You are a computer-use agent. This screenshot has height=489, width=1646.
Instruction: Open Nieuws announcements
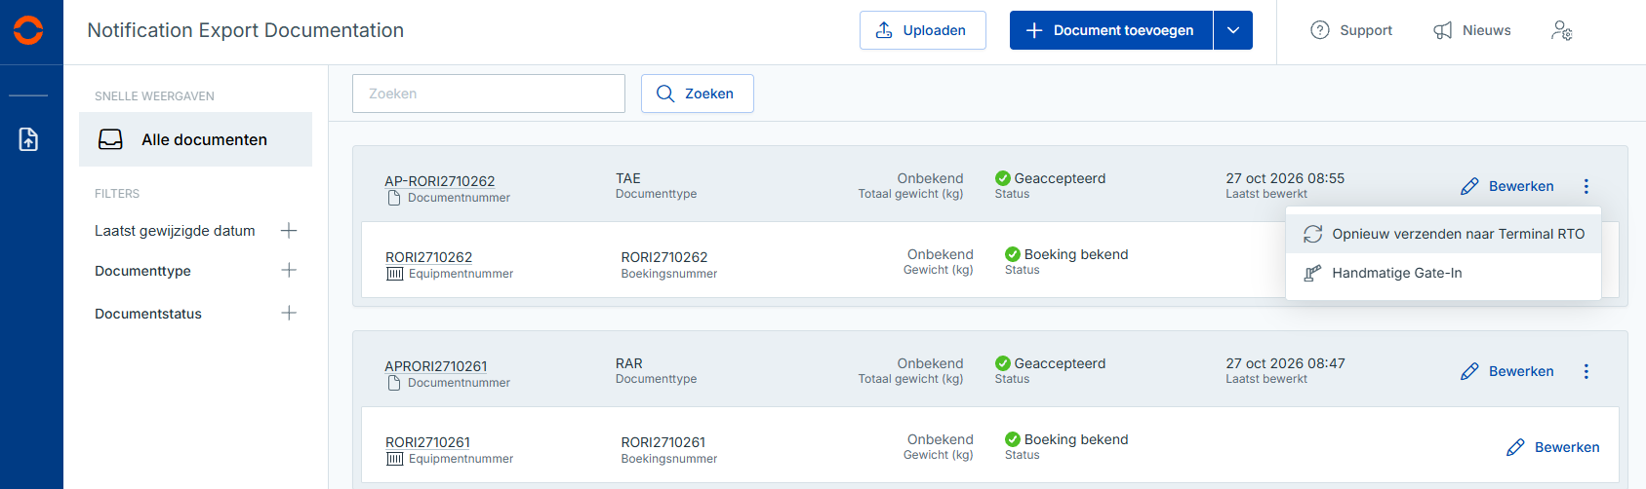1471,30
